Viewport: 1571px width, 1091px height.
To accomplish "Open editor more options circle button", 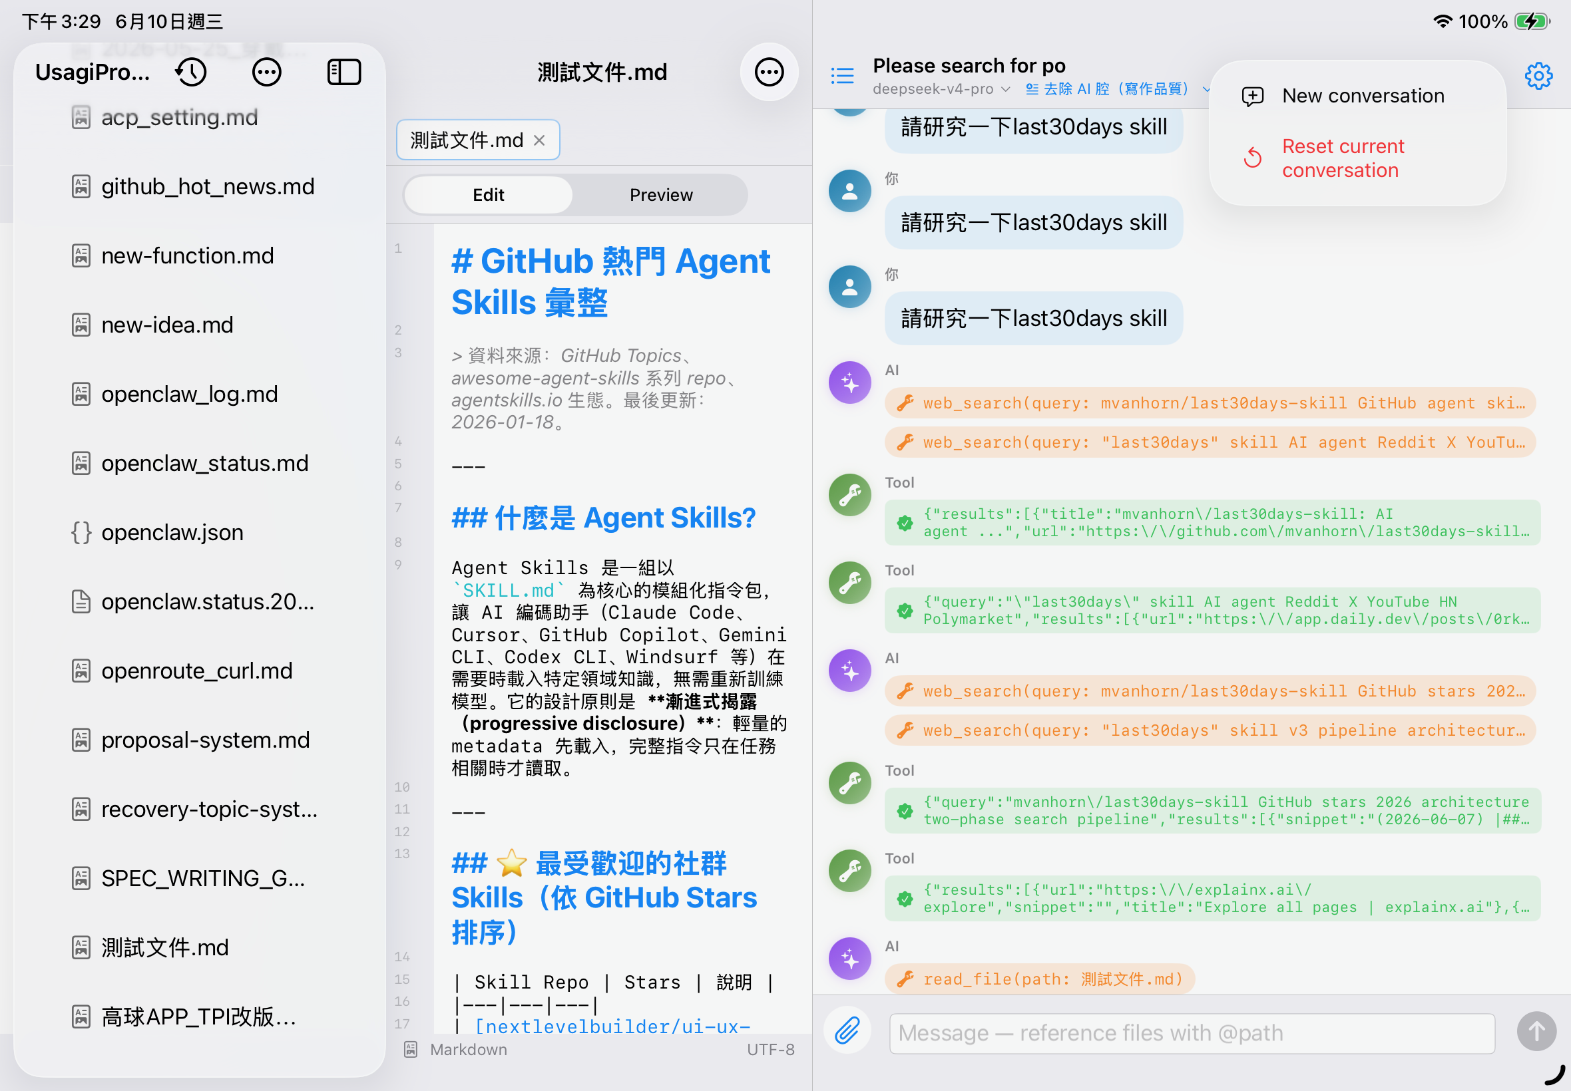I will [769, 73].
